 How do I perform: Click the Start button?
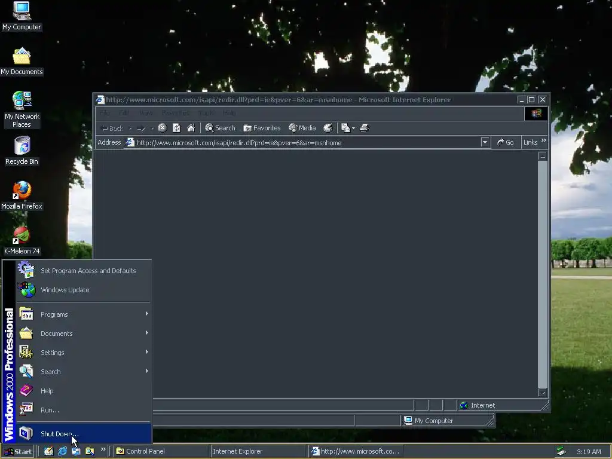tap(18, 452)
